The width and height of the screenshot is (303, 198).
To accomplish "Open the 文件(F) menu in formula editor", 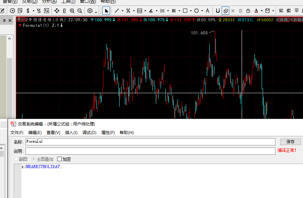I will tap(17, 133).
